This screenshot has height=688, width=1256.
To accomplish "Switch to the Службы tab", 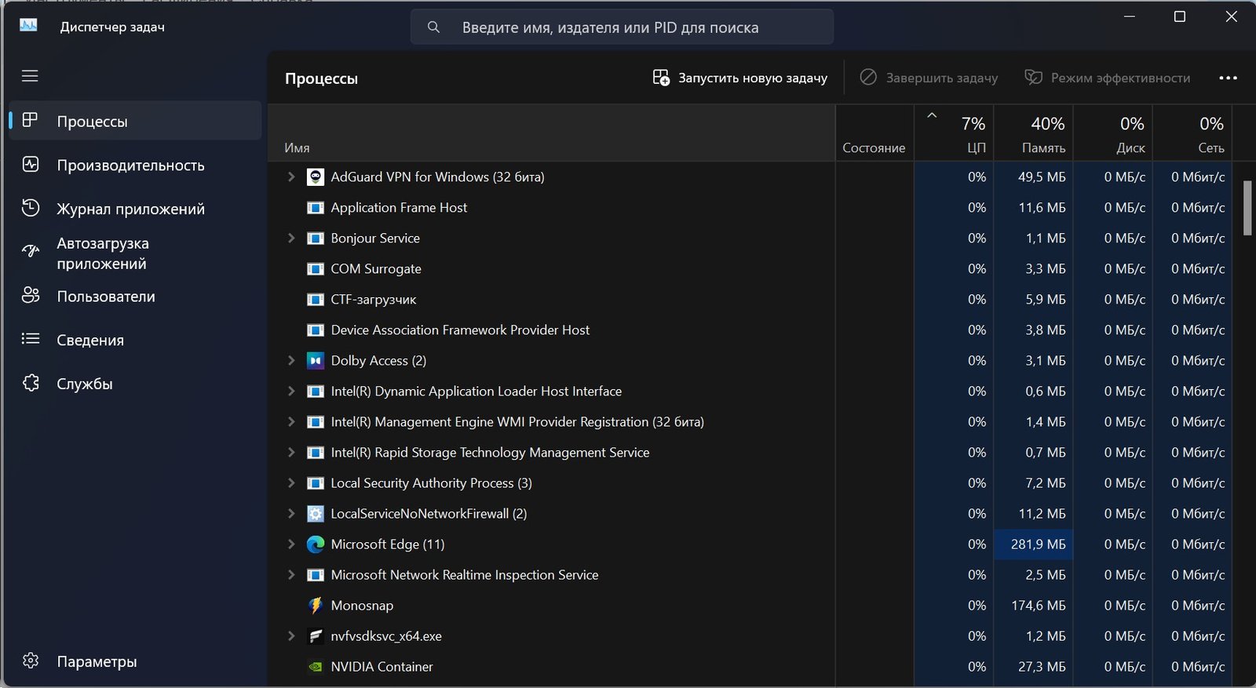I will [x=135, y=384].
